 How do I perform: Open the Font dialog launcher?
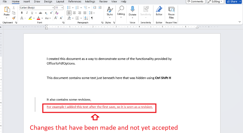click(x=63, y=23)
